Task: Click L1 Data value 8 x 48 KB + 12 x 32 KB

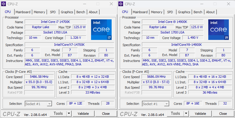Action: click(93, 77)
